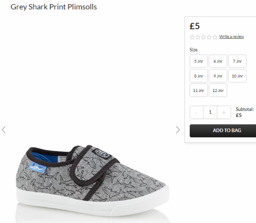This screenshot has height=223, width=256.
Task: Give a four star rating
Action: click(209, 37)
